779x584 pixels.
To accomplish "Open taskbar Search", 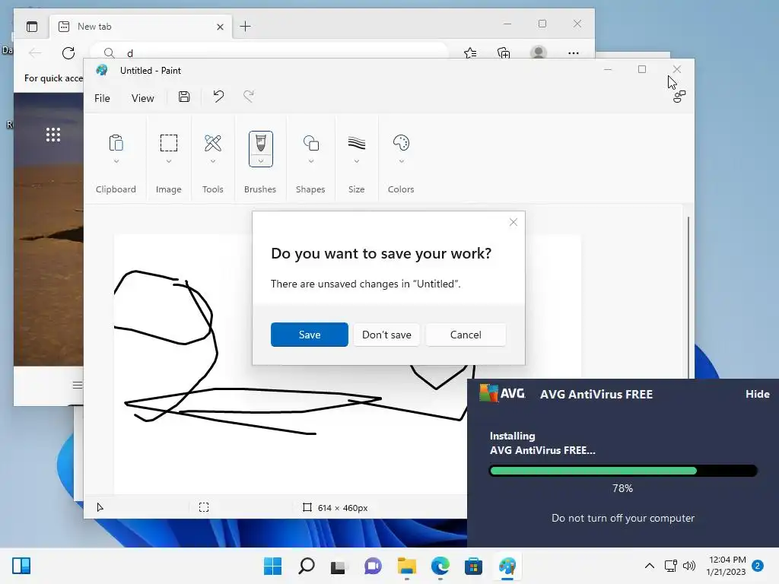I will coord(306,566).
